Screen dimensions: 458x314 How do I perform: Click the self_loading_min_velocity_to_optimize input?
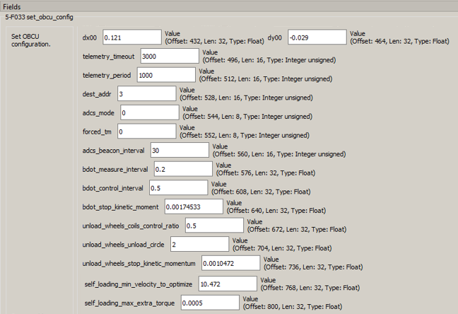(228, 283)
